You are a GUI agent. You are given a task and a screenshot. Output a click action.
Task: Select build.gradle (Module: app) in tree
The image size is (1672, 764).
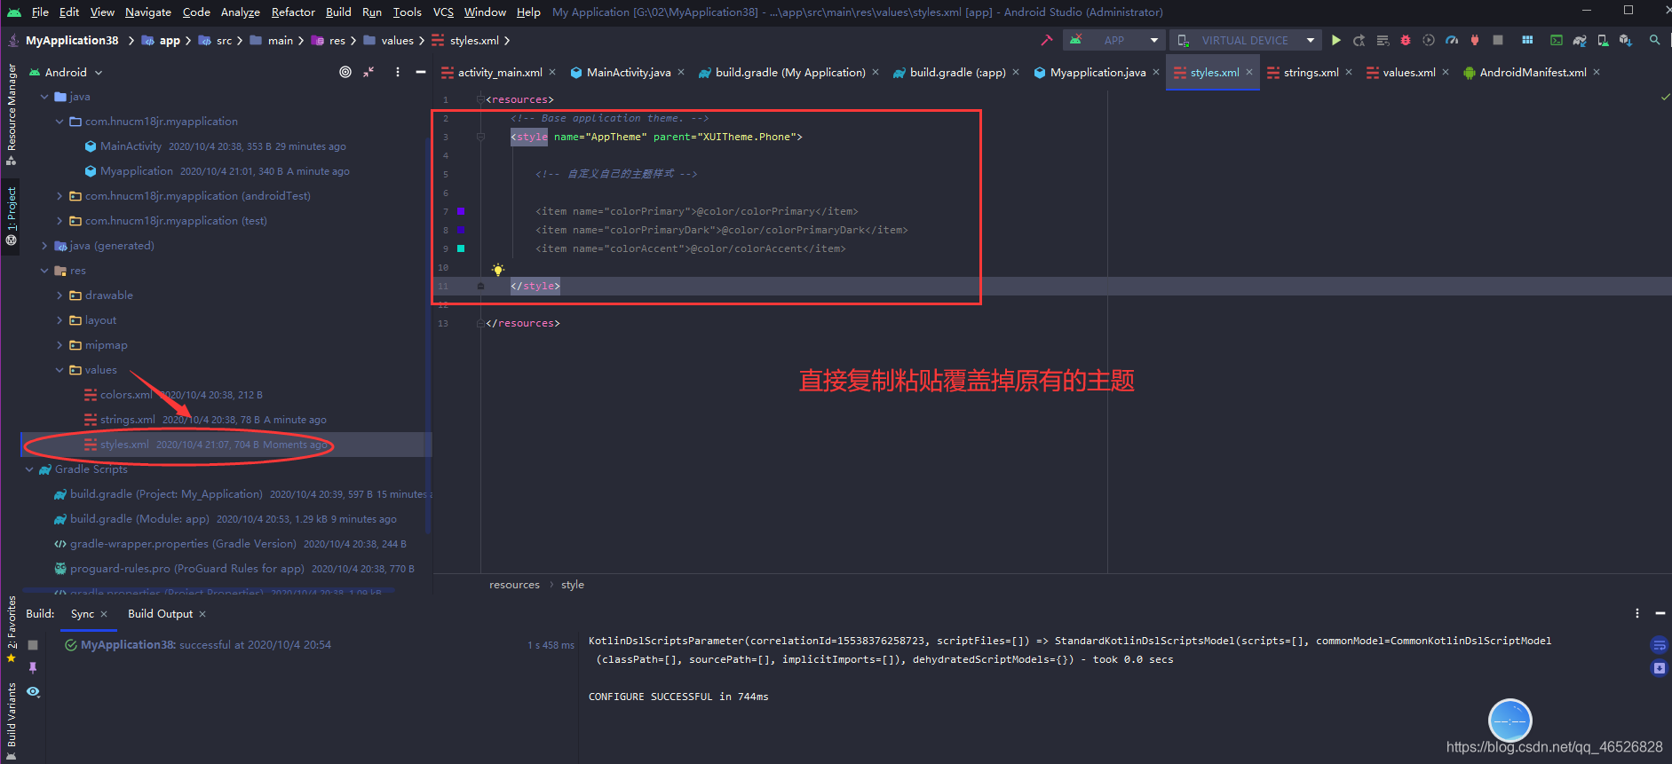[x=139, y=519]
